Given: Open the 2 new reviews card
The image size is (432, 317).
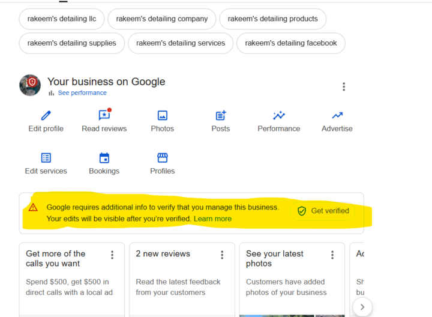Looking at the screenshot, I should [x=182, y=280].
